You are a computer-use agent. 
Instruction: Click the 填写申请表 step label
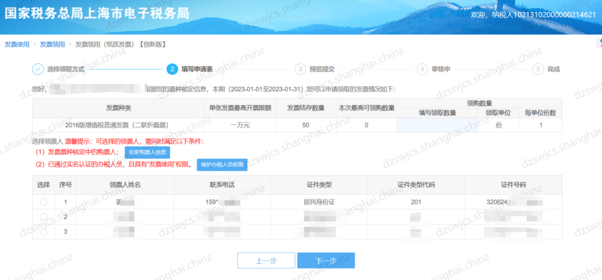click(197, 70)
